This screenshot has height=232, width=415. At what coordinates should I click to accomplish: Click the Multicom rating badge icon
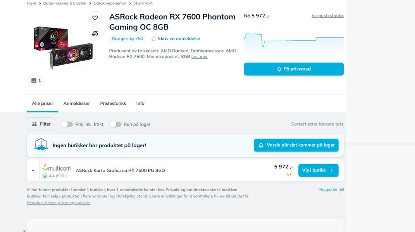[x=45, y=176]
